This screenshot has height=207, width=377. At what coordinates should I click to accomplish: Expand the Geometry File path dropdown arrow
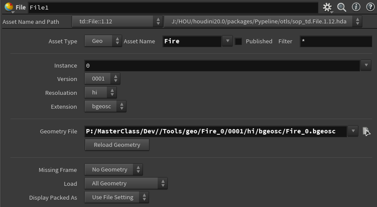(x=353, y=131)
